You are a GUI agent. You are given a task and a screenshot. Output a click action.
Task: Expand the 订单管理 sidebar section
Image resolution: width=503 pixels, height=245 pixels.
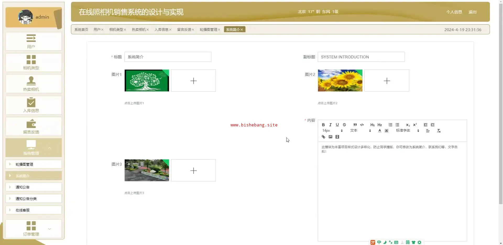point(34,229)
